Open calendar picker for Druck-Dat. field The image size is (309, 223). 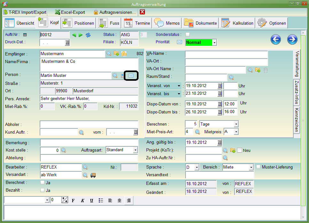(67, 43)
